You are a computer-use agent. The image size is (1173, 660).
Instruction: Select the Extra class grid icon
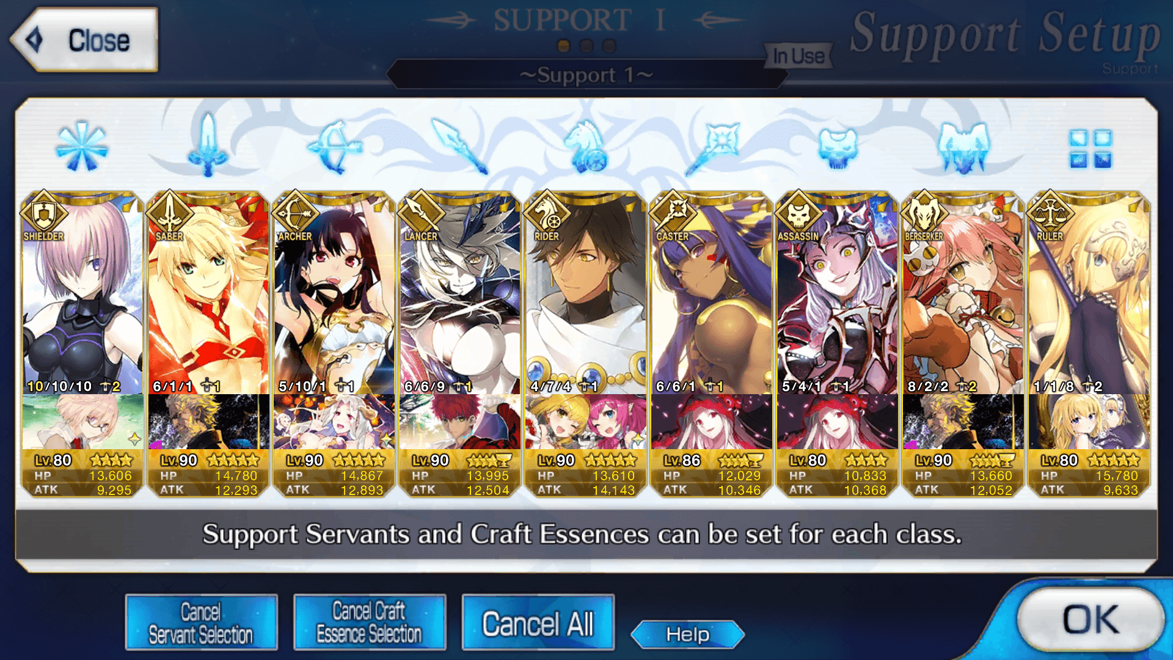(1091, 148)
